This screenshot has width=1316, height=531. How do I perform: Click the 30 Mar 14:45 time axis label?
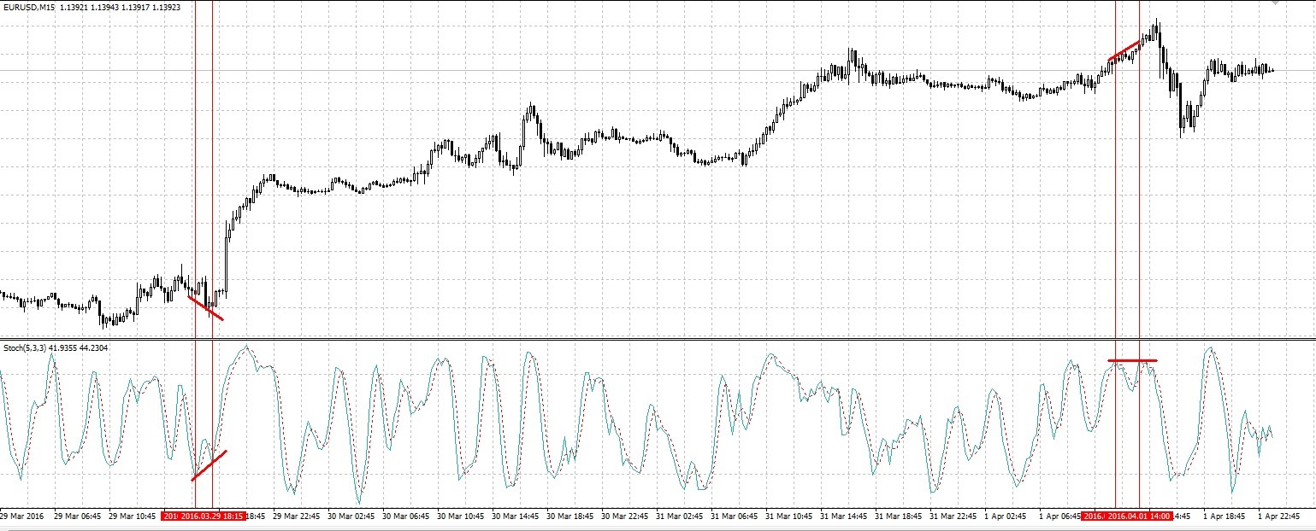516,516
